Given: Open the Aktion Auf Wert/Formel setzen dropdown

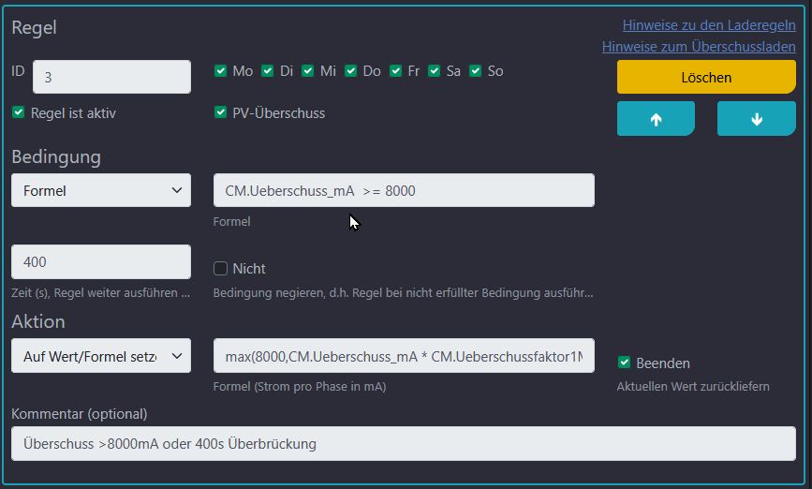Looking at the screenshot, I should pyautogui.click(x=101, y=356).
